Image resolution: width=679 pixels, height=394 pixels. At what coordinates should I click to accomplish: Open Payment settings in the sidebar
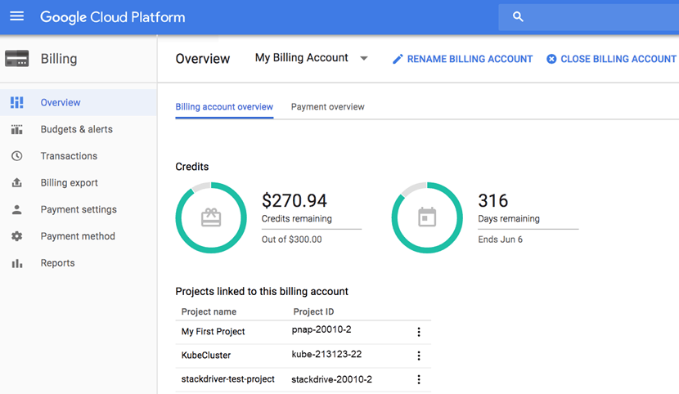(x=78, y=210)
